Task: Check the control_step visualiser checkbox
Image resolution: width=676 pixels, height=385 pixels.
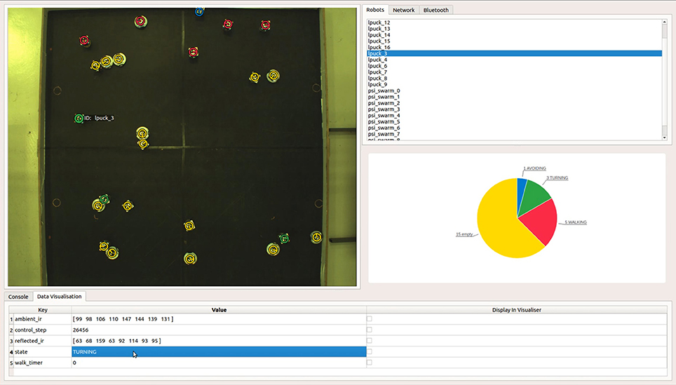Action: [369, 330]
